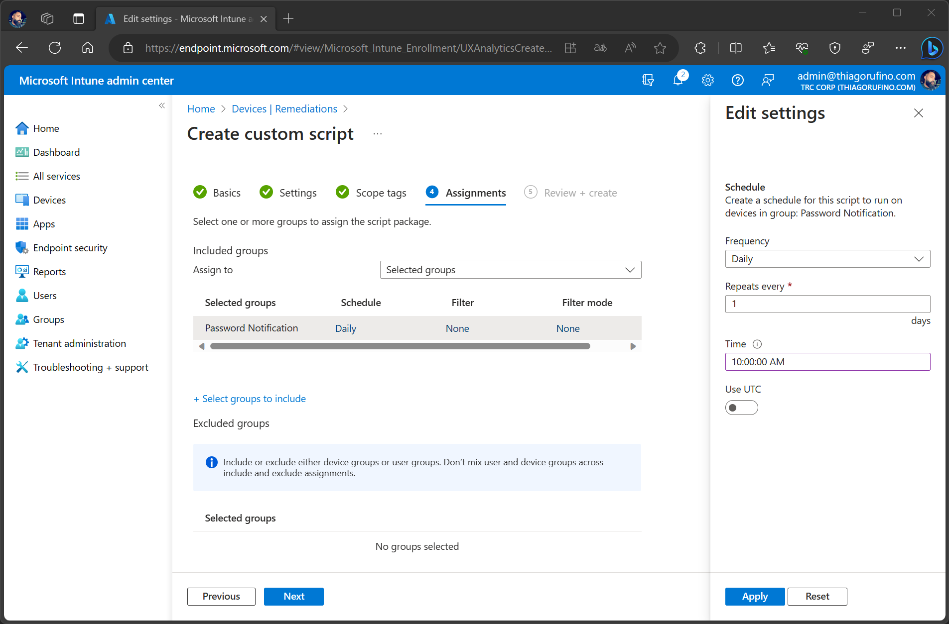Reset the schedule settings

[x=817, y=596]
